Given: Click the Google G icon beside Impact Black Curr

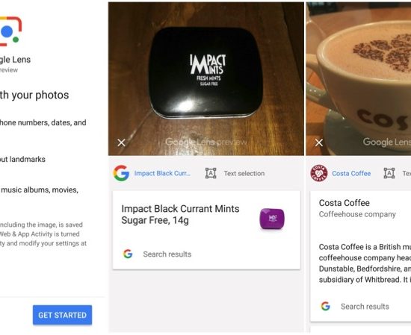Looking at the screenshot, I should (121, 173).
